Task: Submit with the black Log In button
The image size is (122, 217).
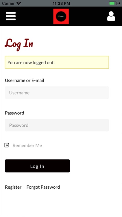Action: tap(37, 166)
